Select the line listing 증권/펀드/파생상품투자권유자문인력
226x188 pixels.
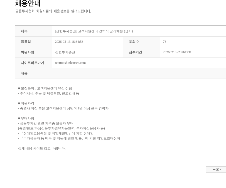pyautogui.click(x=62, y=128)
